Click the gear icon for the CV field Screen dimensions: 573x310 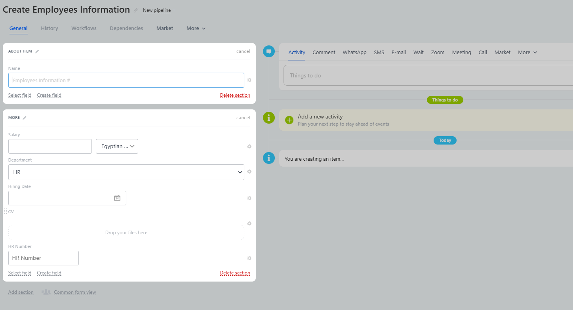(249, 224)
